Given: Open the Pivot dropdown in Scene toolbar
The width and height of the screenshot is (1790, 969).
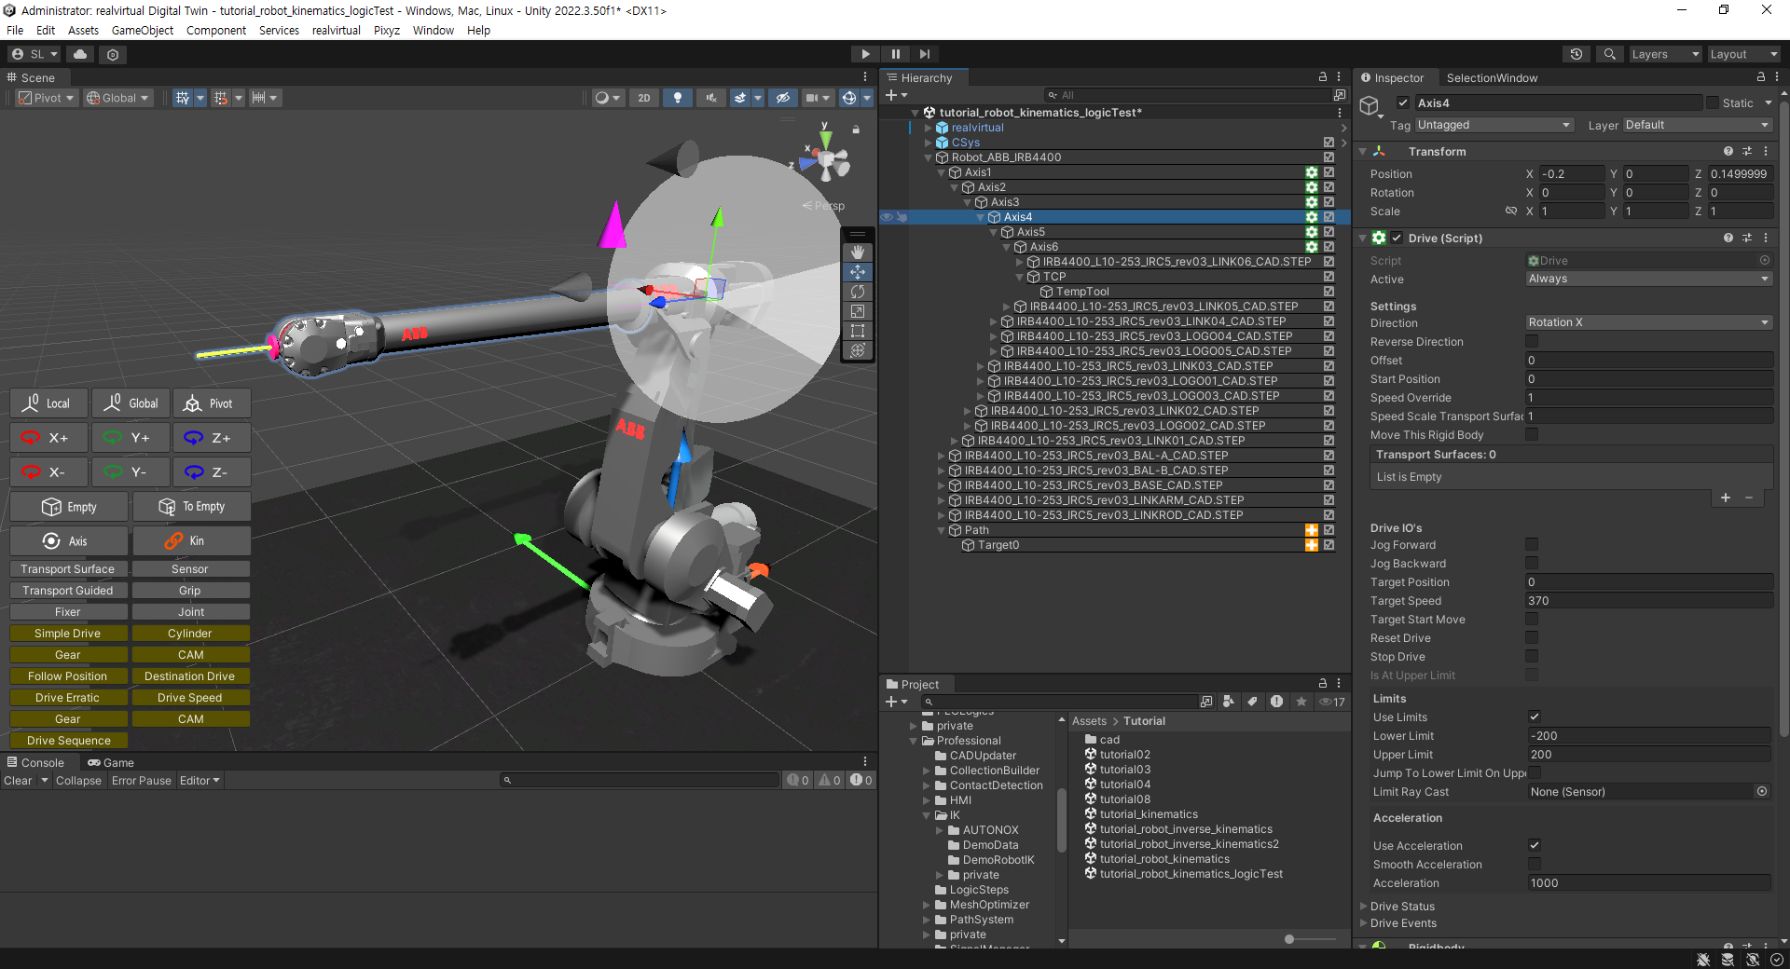Looking at the screenshot, I should (x=47, y=98).
